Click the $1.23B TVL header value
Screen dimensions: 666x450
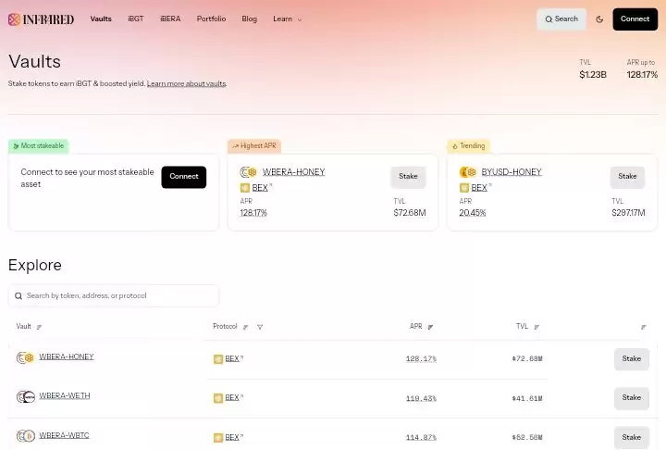tap(593, 75)
